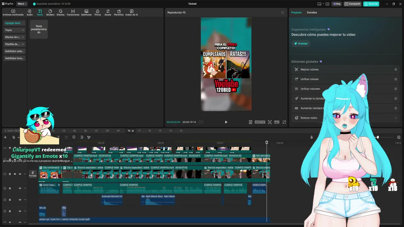The width and height of the screenshot is (404, 227).
Task: Click the Analizar button
Action: click(x=301, y=44)
